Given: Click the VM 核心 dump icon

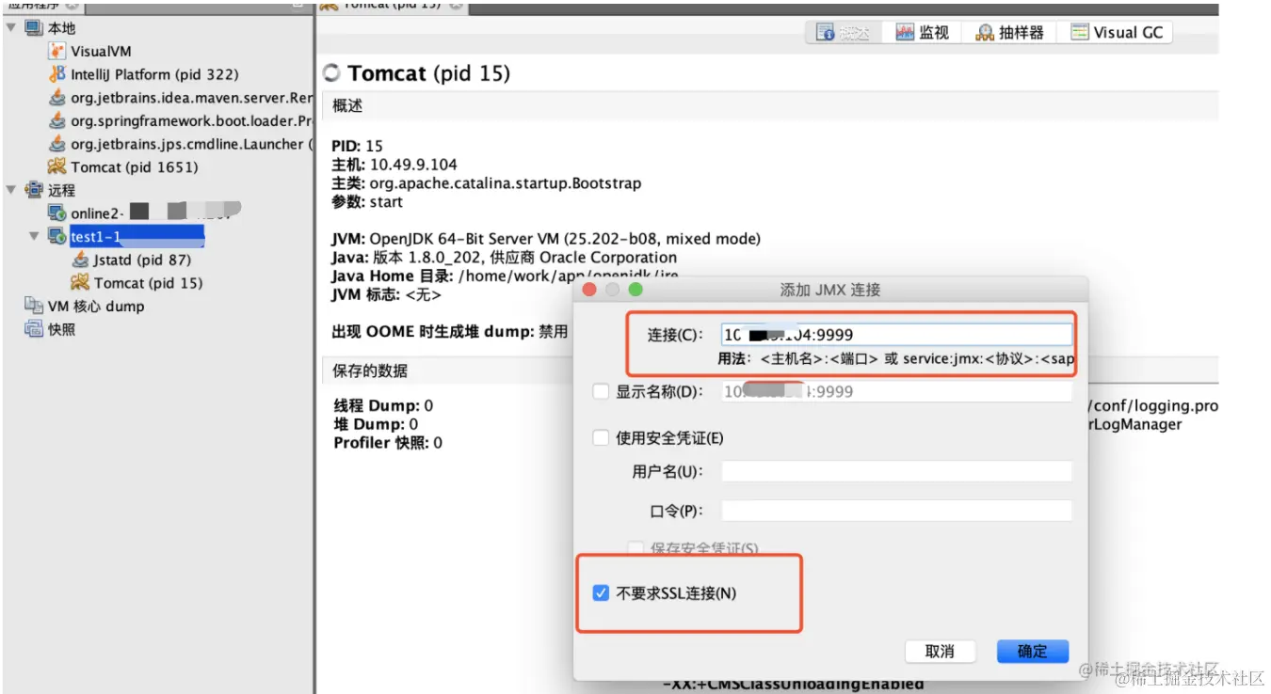Looking at the screenshot, I should [x=34, y=306].
